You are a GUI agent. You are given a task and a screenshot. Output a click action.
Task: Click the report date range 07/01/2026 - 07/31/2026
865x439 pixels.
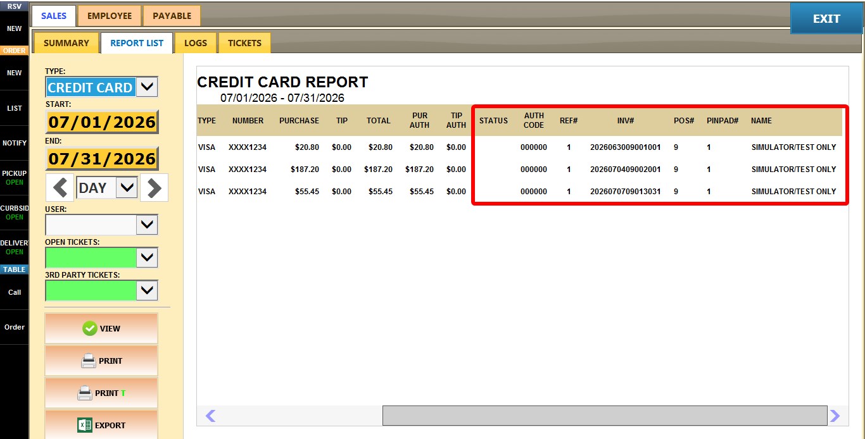click(x=282, y=98)
